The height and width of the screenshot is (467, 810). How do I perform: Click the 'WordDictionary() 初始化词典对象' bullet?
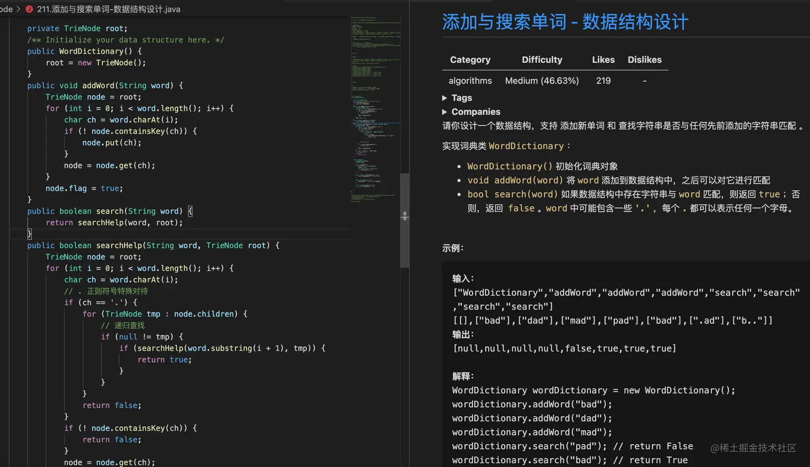pos(542,166)
